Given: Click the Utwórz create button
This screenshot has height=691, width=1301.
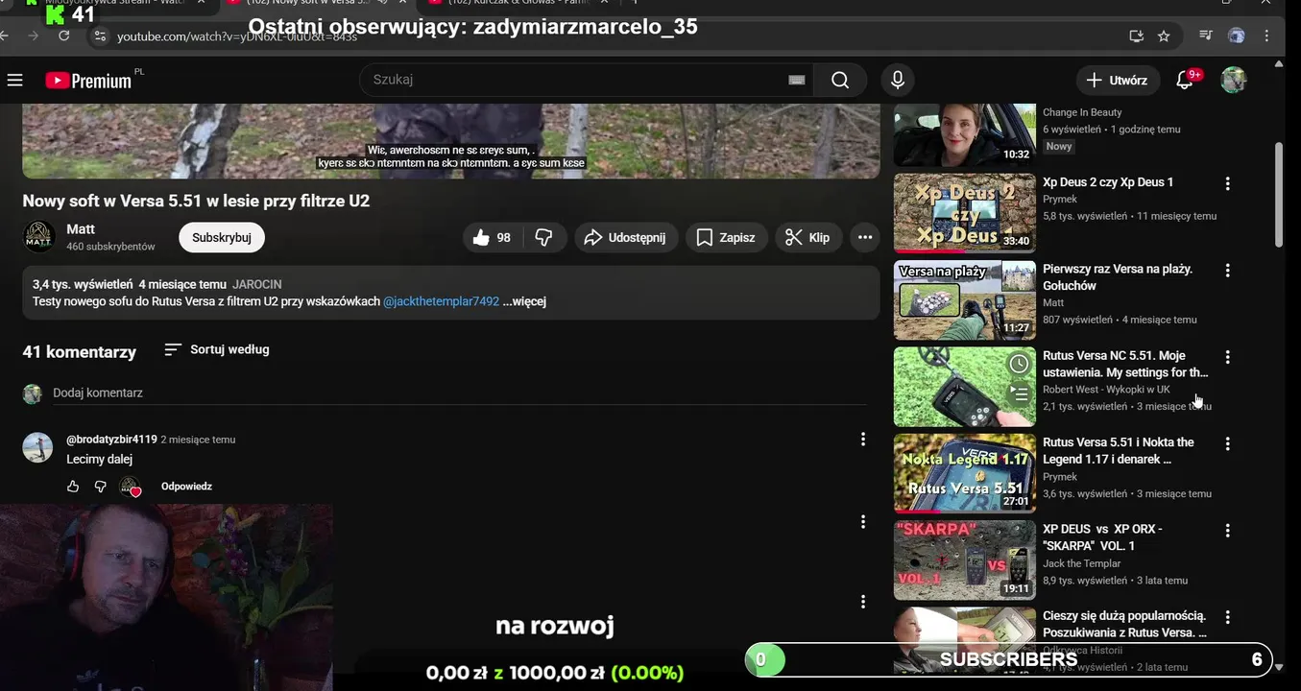Looking at the screenshot, I should pyautogui.click(x=1118, y=80).
